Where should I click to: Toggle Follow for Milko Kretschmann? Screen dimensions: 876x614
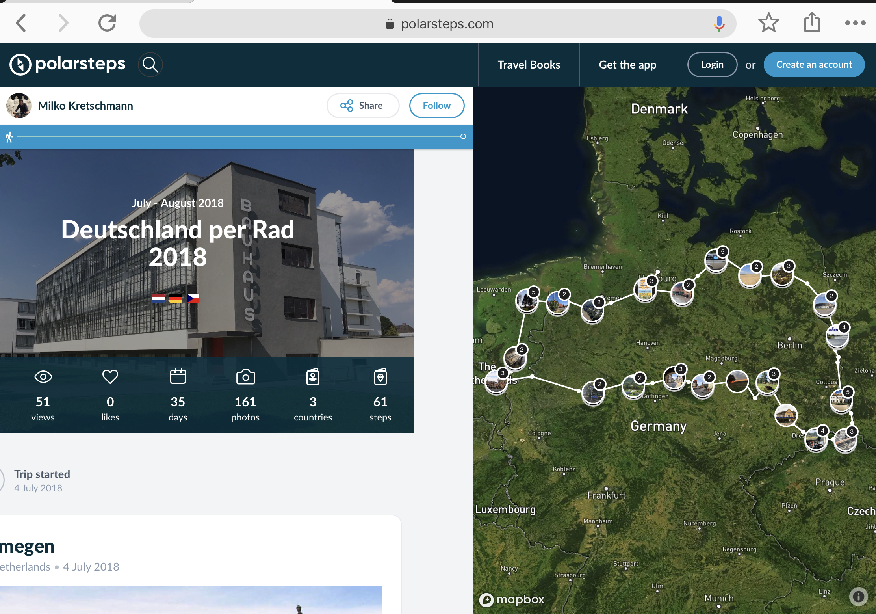436,106
